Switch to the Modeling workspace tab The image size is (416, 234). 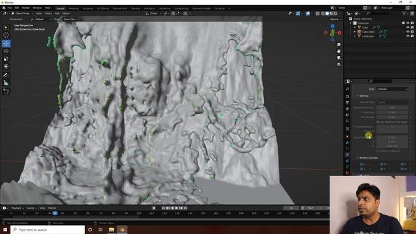click(73, 8)
